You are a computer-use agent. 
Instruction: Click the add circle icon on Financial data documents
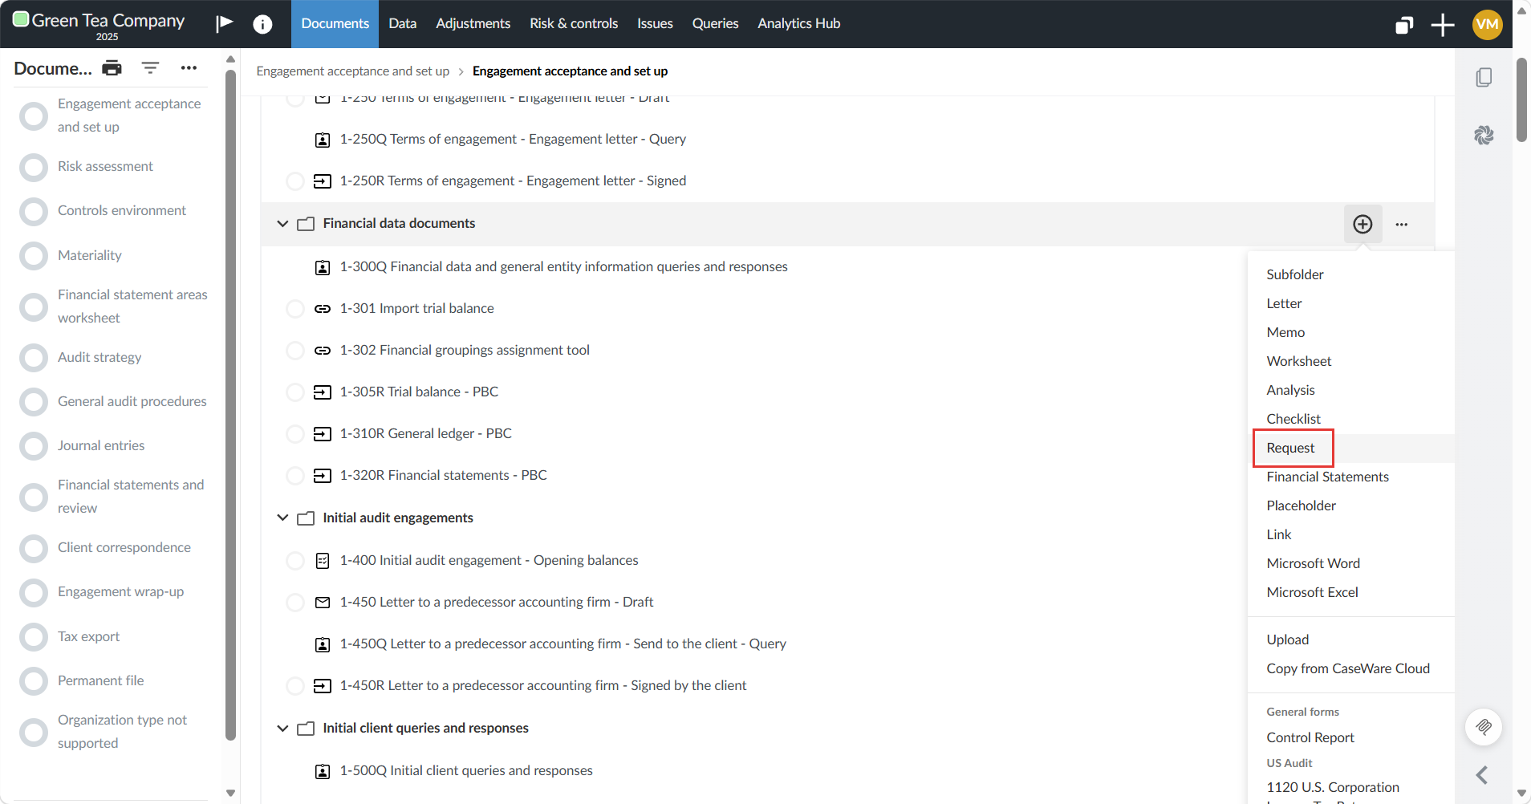[1362, 224]
